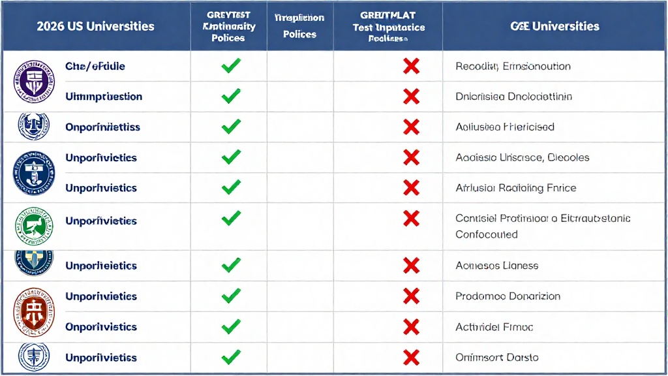Toggle the green checkmark in the Uimmptruestion row
668x376 pixels.
(231, 97)
